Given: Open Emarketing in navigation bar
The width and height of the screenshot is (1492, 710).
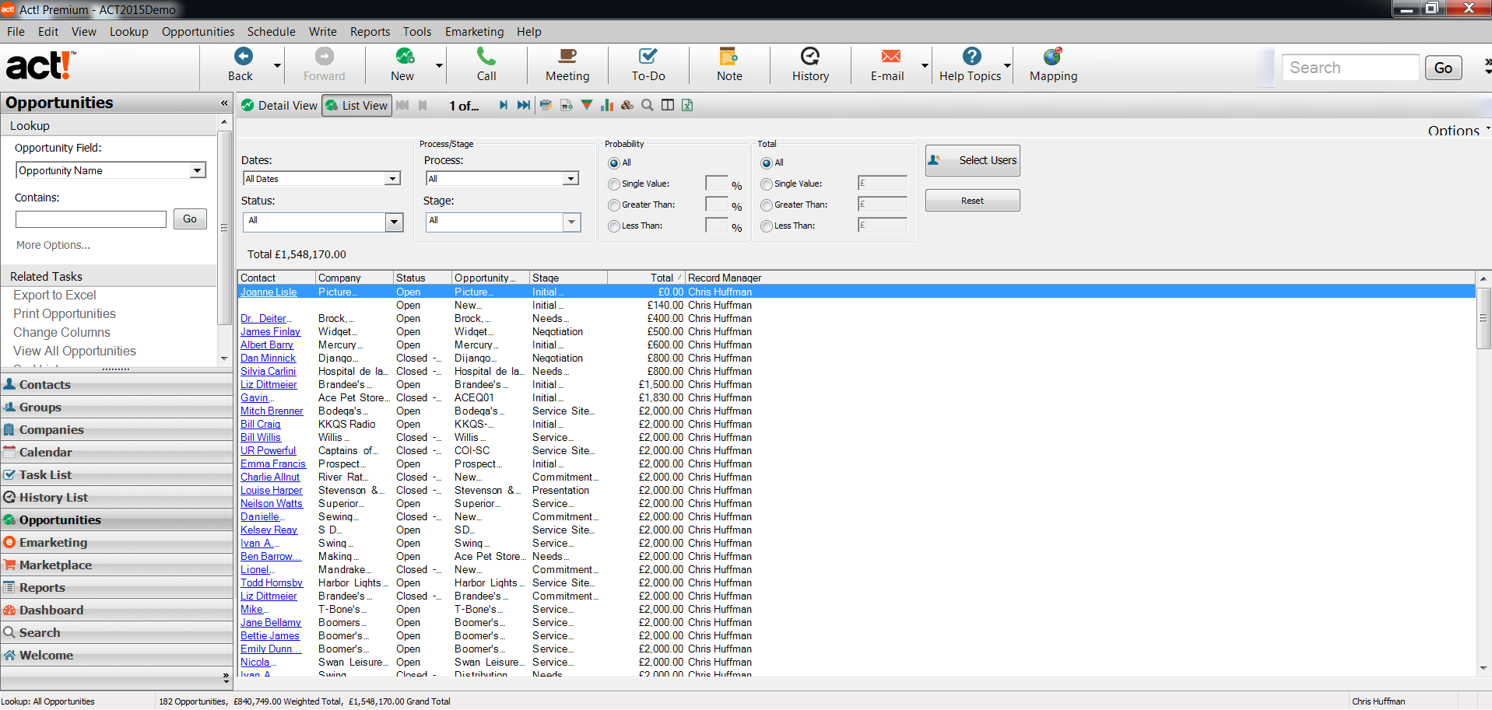Looking at the screenshot, I should click(117, 542).
